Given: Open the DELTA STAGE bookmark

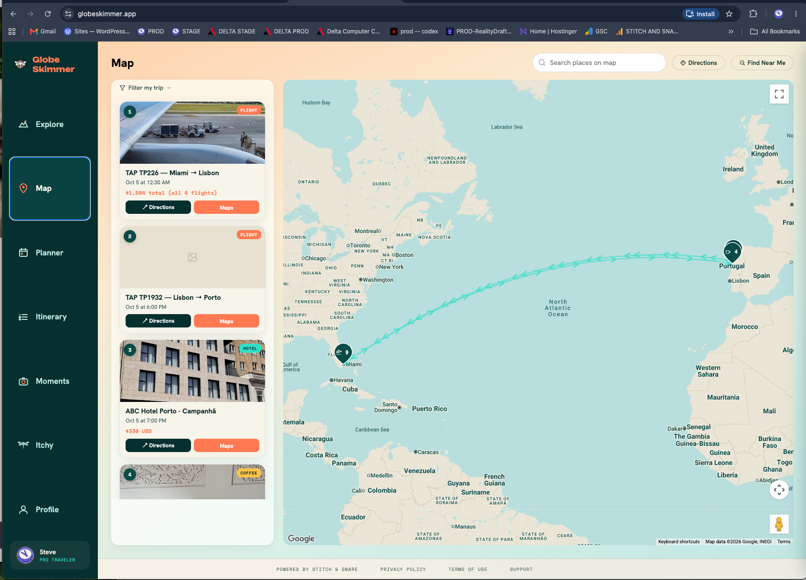Looking at the screenshot, I should [x=232, y=32].
